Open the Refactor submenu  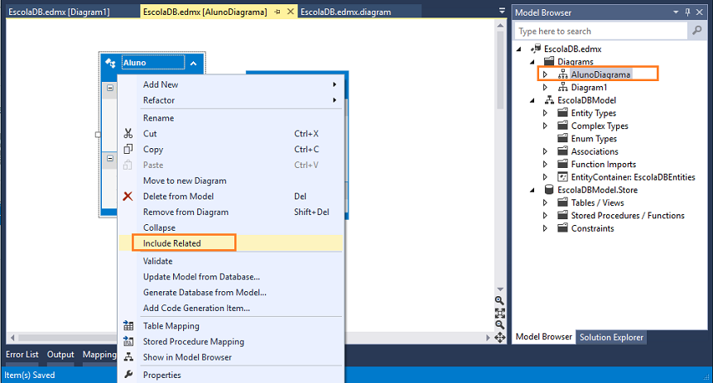coord(230,100)
